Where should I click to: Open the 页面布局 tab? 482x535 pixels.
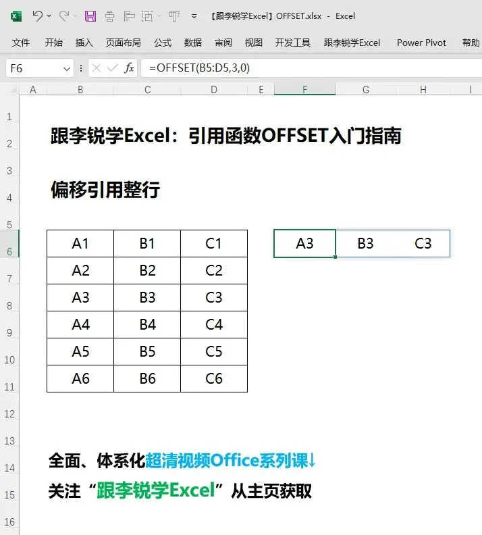(x=124, y=43)
